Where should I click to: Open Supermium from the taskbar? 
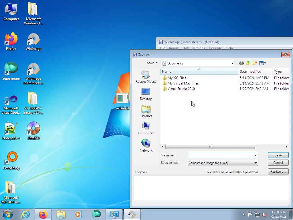coord(96,214)
